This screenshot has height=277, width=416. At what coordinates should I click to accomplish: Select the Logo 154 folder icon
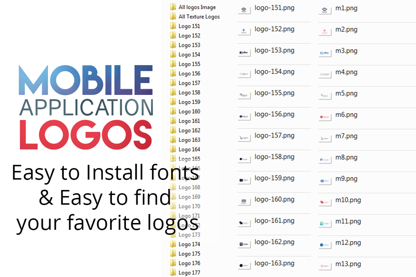pyautogui.click(x=173, y=54)
